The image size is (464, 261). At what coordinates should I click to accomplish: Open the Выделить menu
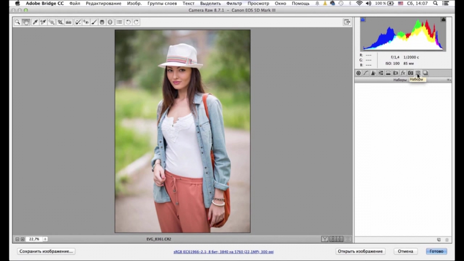211,3
